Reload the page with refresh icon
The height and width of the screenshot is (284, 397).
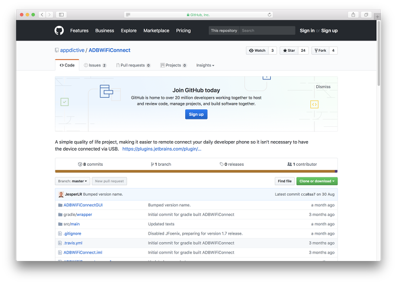(x=270, y=15)
